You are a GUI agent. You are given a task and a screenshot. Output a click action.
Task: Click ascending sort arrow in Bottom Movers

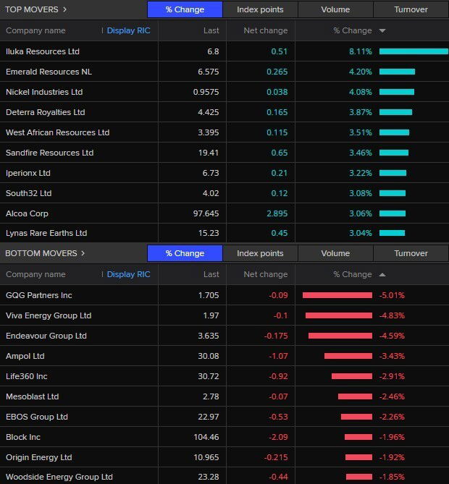(382, 275)
